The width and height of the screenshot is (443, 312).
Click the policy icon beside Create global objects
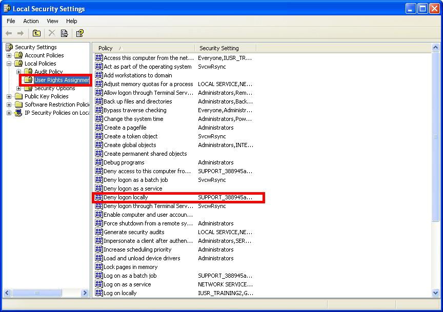[x=99, y=145]
